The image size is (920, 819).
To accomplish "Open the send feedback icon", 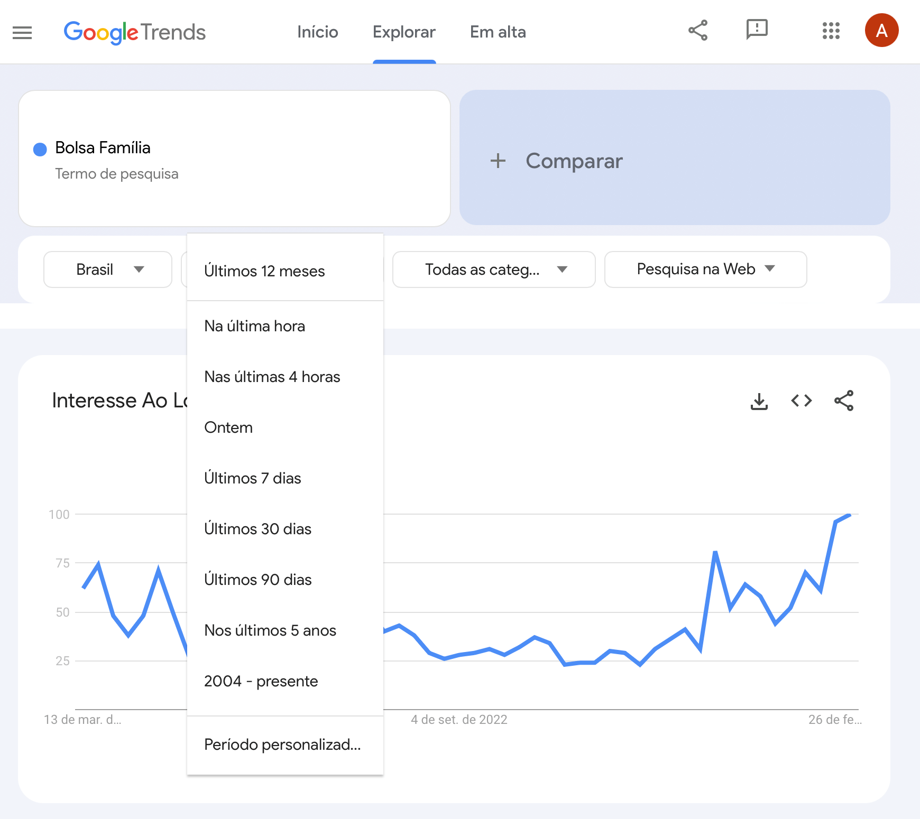I will click(x=757, y=30).
